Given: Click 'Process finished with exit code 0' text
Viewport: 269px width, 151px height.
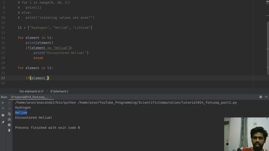Looking at the screenshot, I should pos(47,128).
